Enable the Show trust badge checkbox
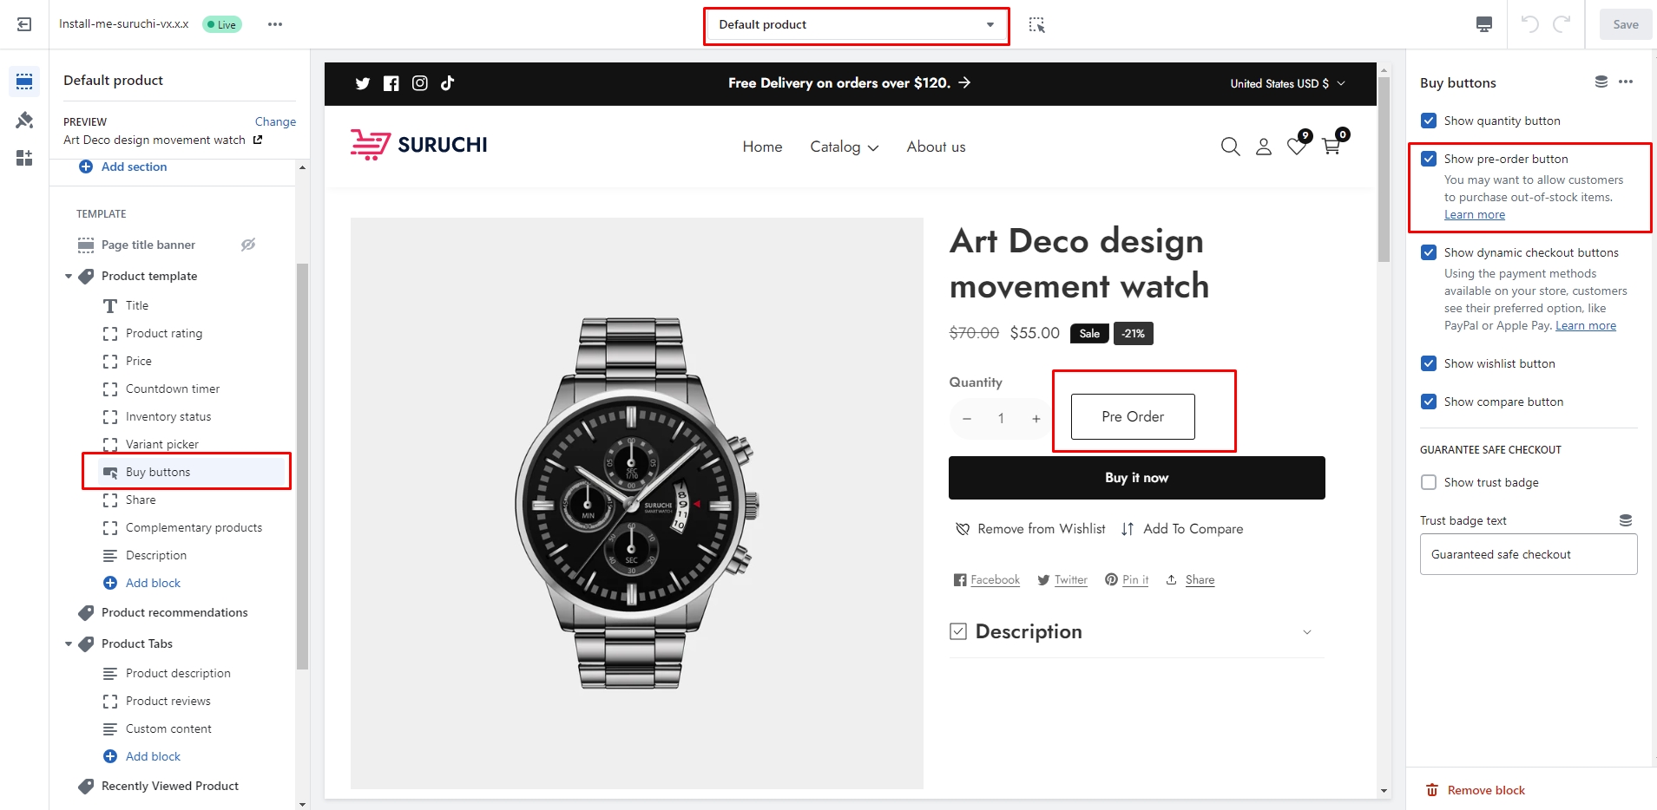 1429,482
